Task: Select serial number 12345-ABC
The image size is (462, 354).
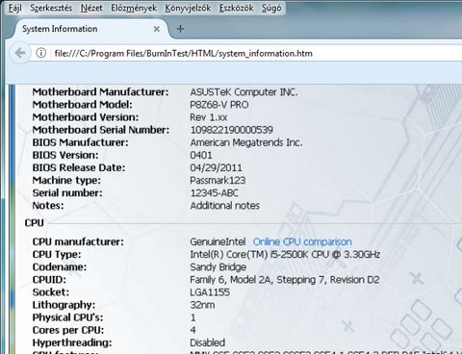Action: [x=214, y=193]
